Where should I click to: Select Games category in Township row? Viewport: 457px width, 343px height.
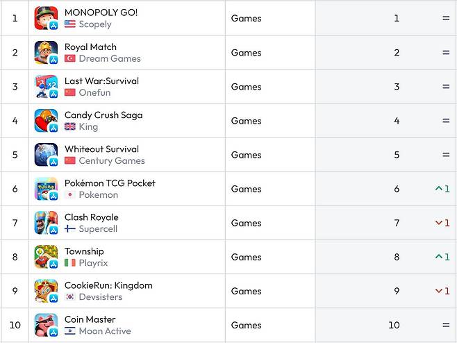[246, 257]
